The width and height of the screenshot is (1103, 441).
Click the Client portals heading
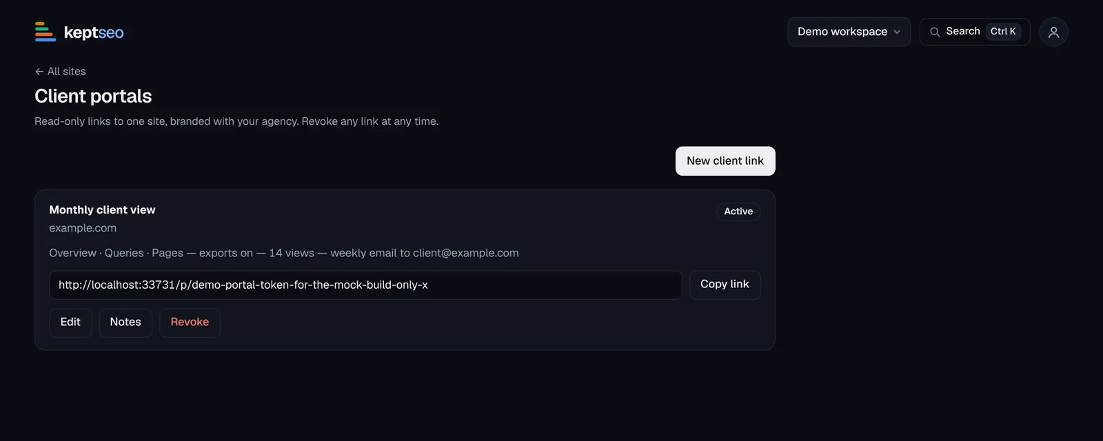[x=93, y=96]
